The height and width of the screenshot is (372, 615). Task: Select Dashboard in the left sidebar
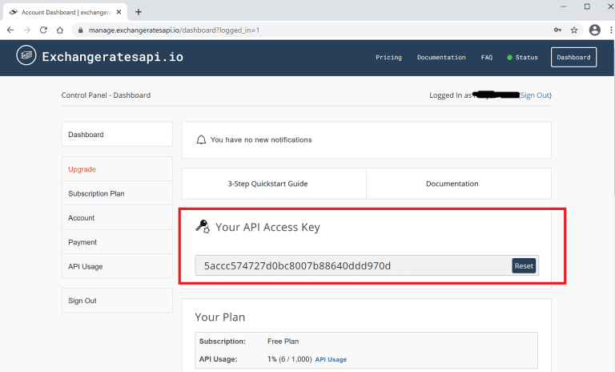(x=117, y=135)
